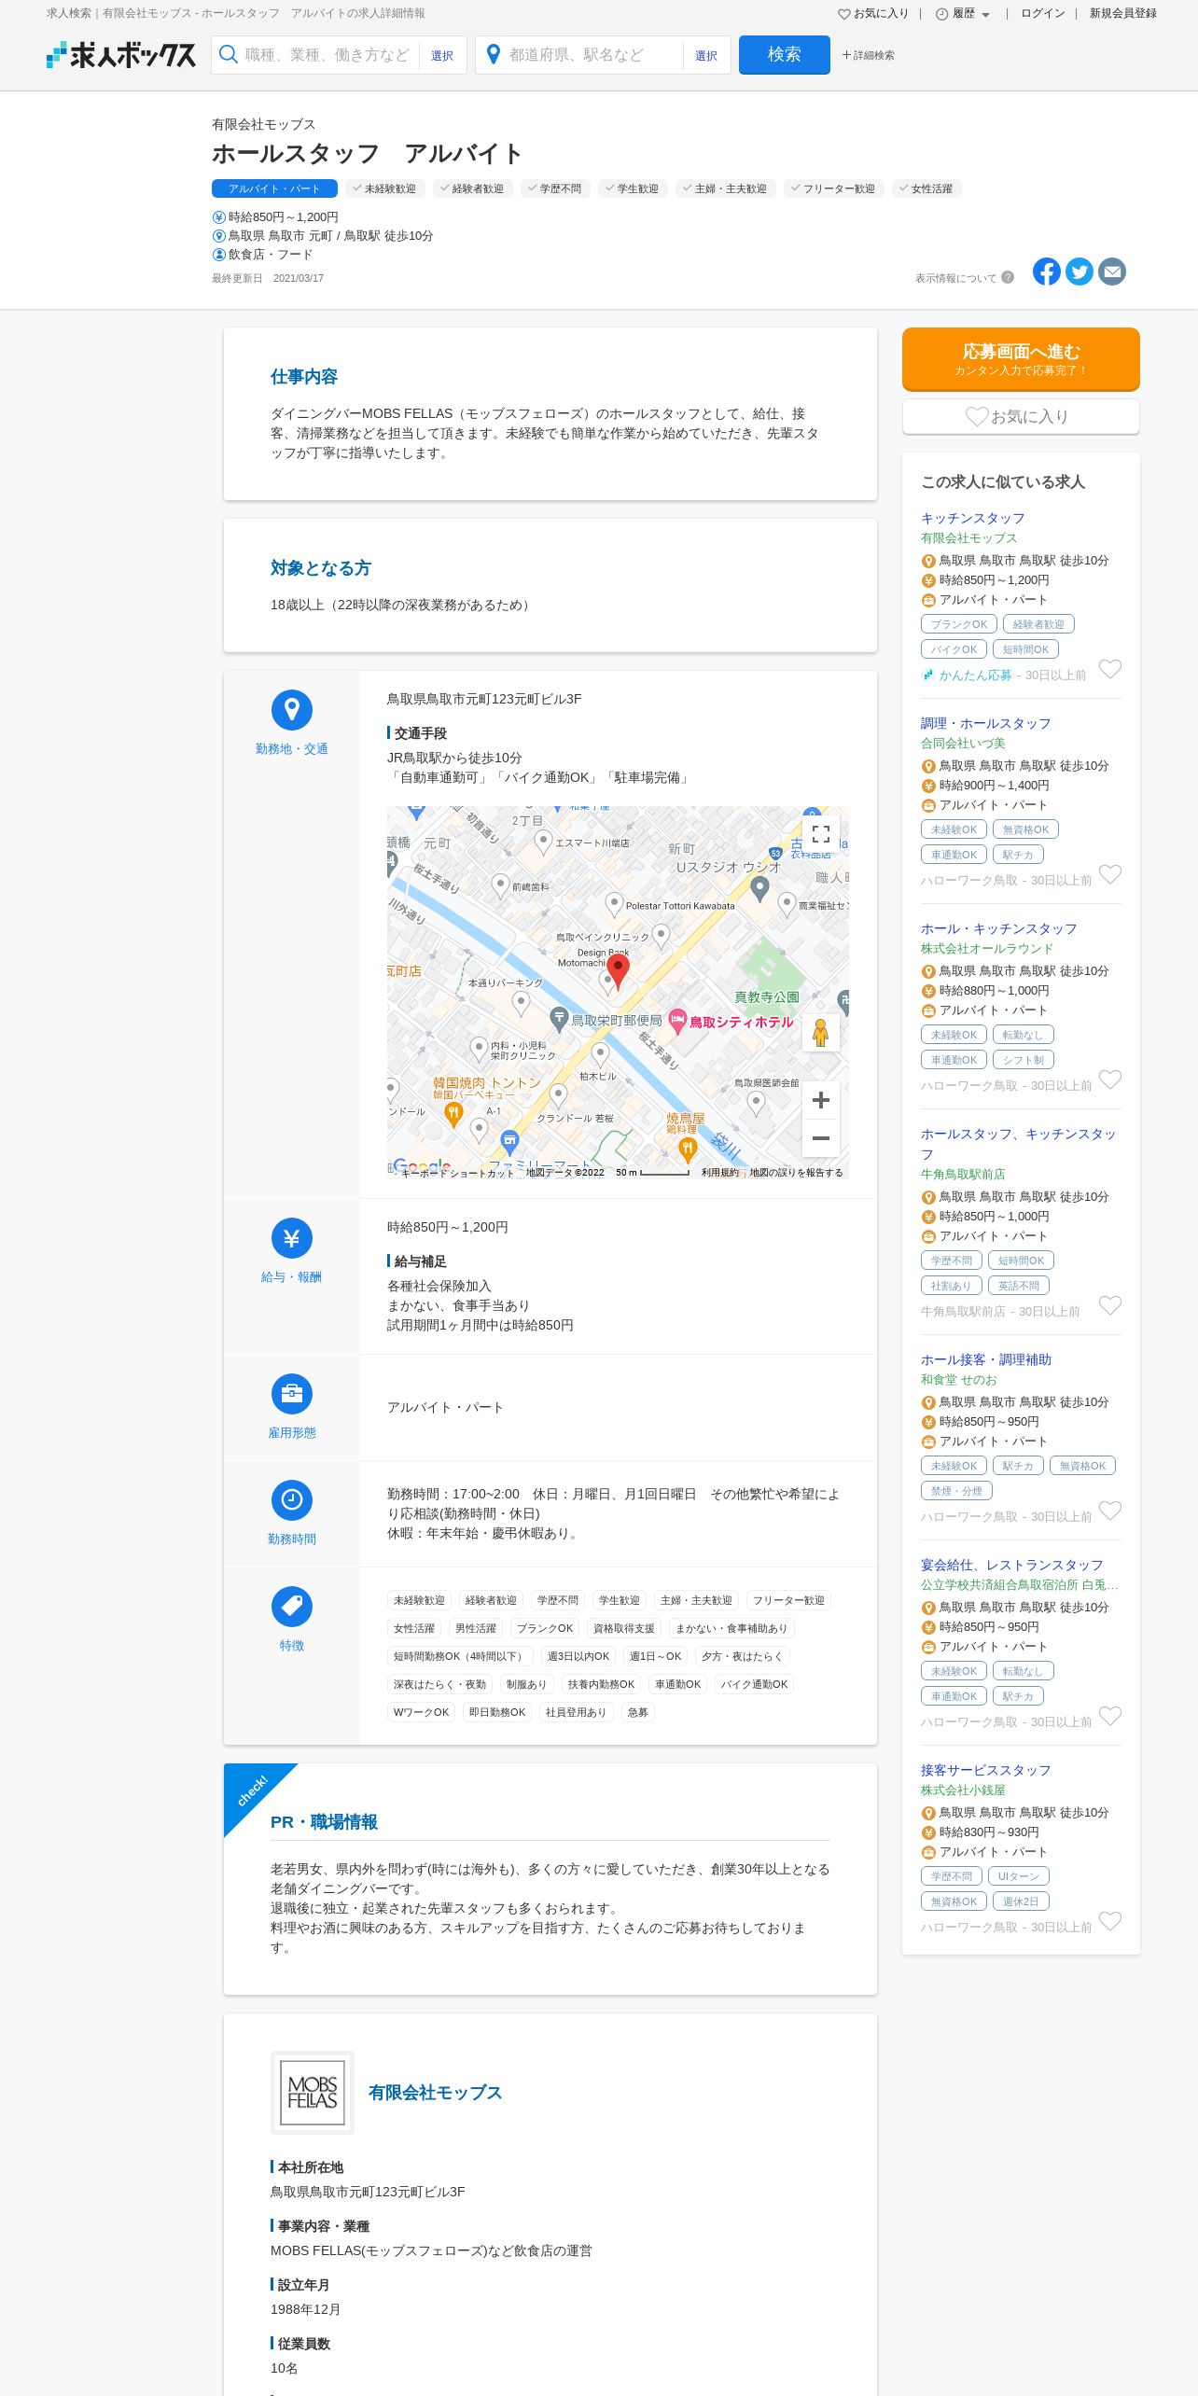Open ホール接客・調理補助 job link
1198x2396 pixels.
click(986, 1359)
